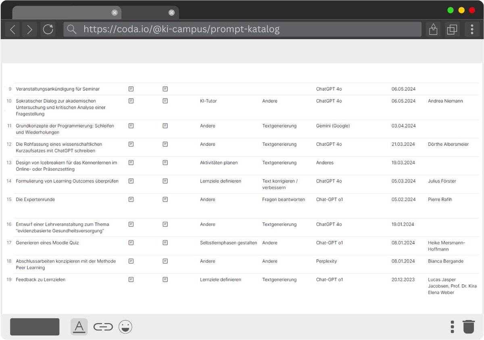This screenshot has width=484, height=340.
Task: Click the coda.io address bar URL
Action: coord(181,29)
